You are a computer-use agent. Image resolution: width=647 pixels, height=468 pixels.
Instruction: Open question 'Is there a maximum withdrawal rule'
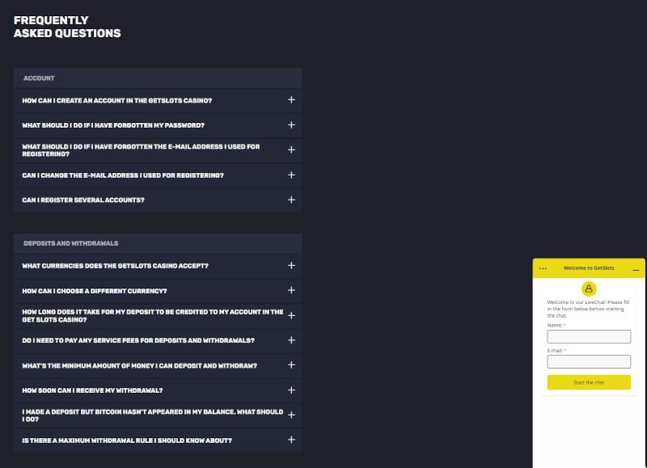[158, 441]
